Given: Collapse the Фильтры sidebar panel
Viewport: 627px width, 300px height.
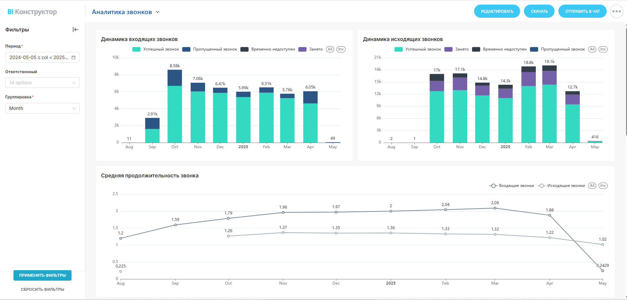Looking at the screenshot, I should [75, 30].
